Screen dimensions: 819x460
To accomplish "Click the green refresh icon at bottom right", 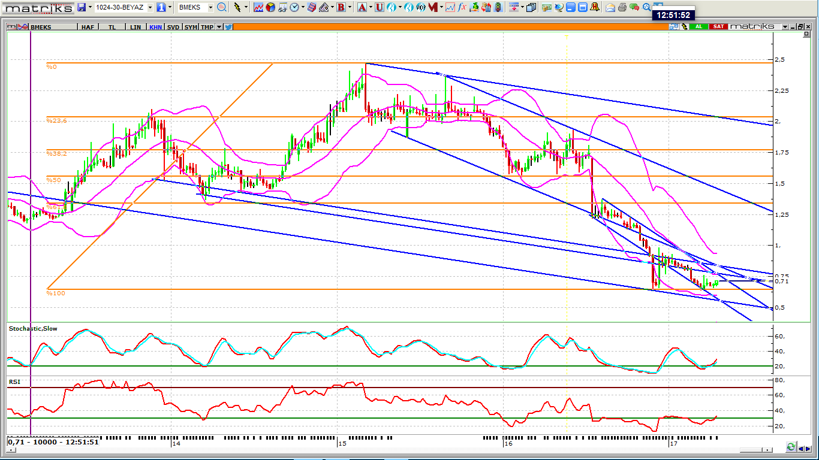I will click(x=791, y=447).
